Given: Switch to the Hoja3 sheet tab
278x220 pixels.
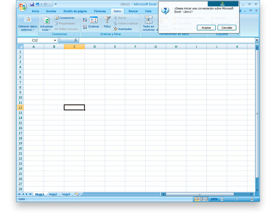Looking at the screenshot, I should (x=66, y=194).
